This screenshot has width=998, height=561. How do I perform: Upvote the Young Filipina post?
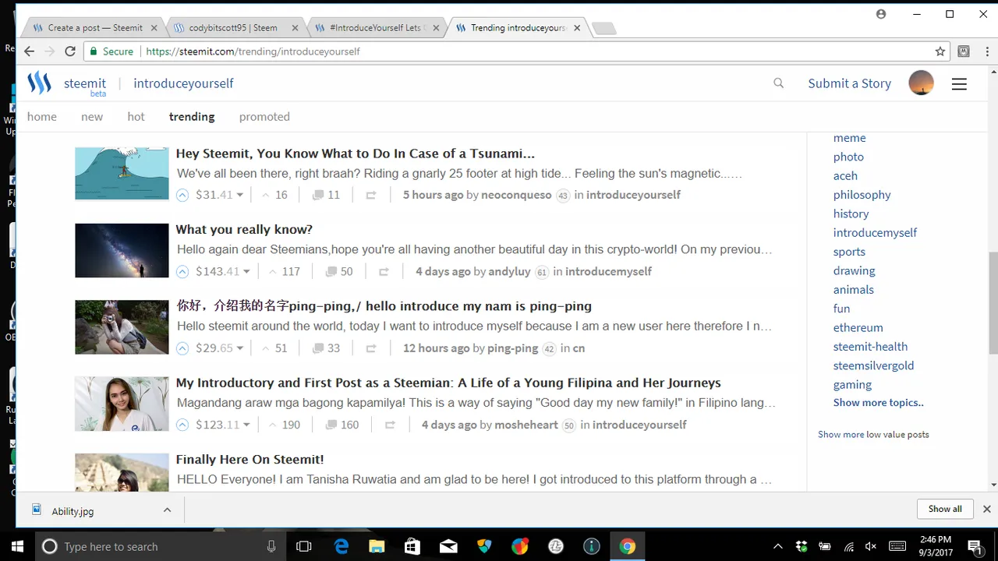(182, 425)
